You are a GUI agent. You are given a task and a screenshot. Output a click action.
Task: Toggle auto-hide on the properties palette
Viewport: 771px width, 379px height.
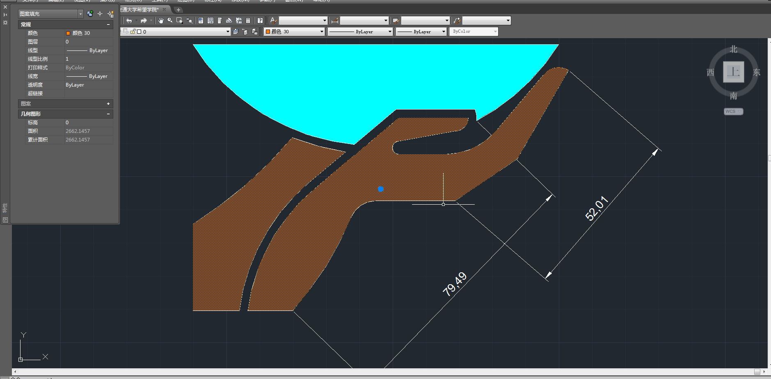click(5, 15)
